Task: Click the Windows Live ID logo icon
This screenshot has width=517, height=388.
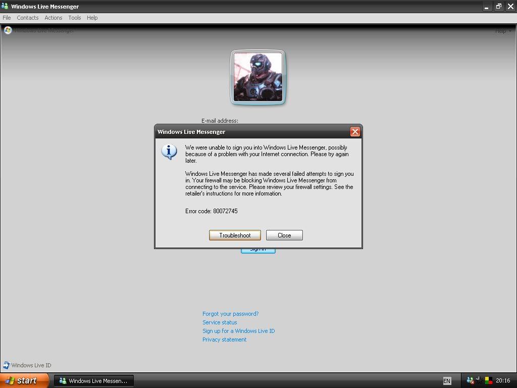Action: tap(6, 365)
